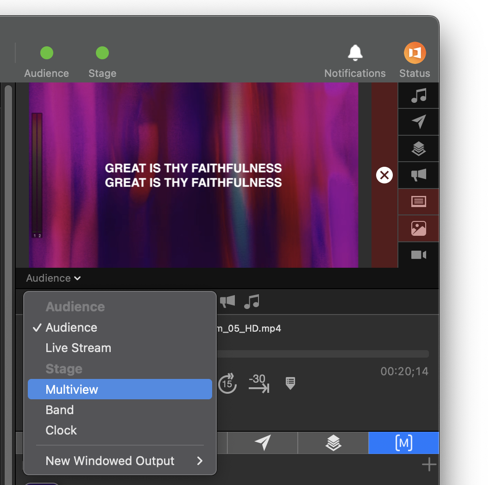491x485 pixels.
Task: Open the Notifications bell
Action: (355, 54)
